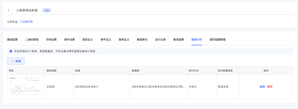298x109 pixels.
Task: Open the 运行记录 tab
Action: click(x=160, y=40)
